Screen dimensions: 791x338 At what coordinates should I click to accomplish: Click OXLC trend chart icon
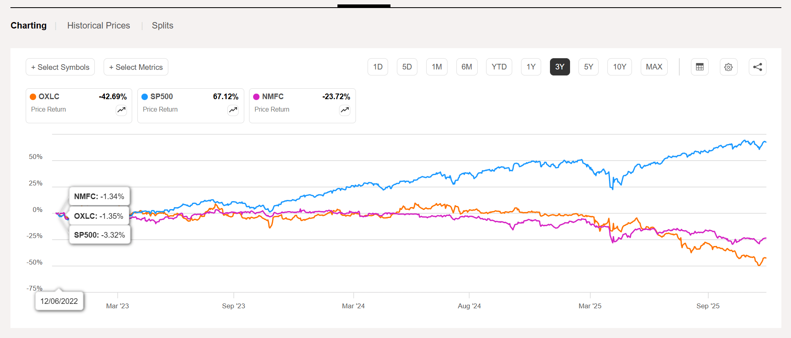tap(121, 110)
